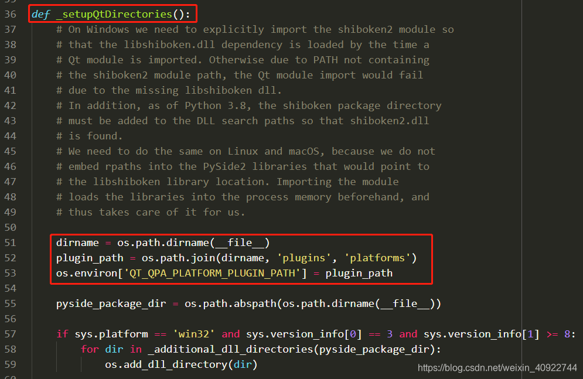
Task: Click comment mentioning 'libshiboken.dll dependency is loaded'
Action: (243, 45)
